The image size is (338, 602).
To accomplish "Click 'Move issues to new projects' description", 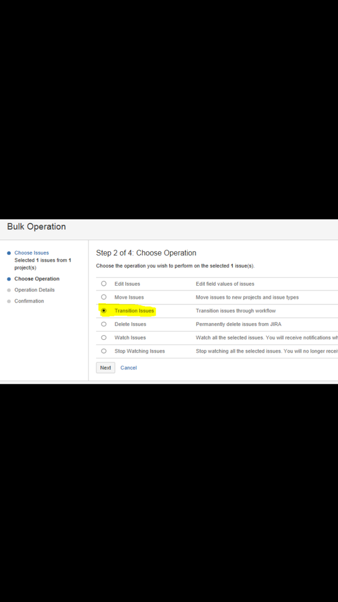I will (247, 297).
